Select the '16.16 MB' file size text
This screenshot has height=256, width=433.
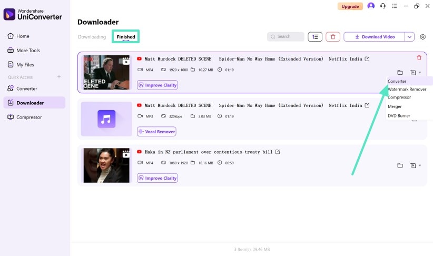coord(205,163)
